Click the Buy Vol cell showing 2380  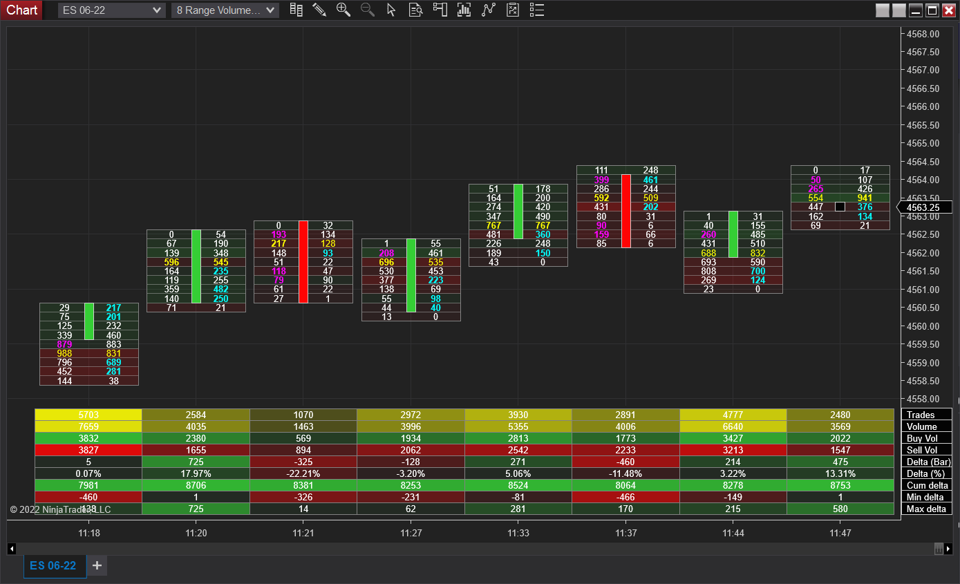coord(196,438)
